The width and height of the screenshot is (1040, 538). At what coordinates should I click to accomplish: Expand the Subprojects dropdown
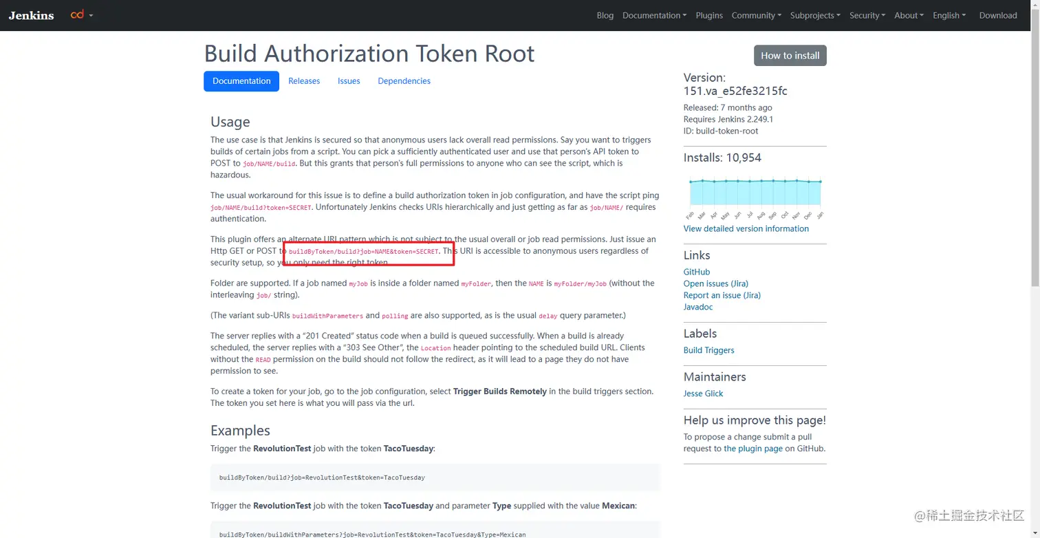815,15
